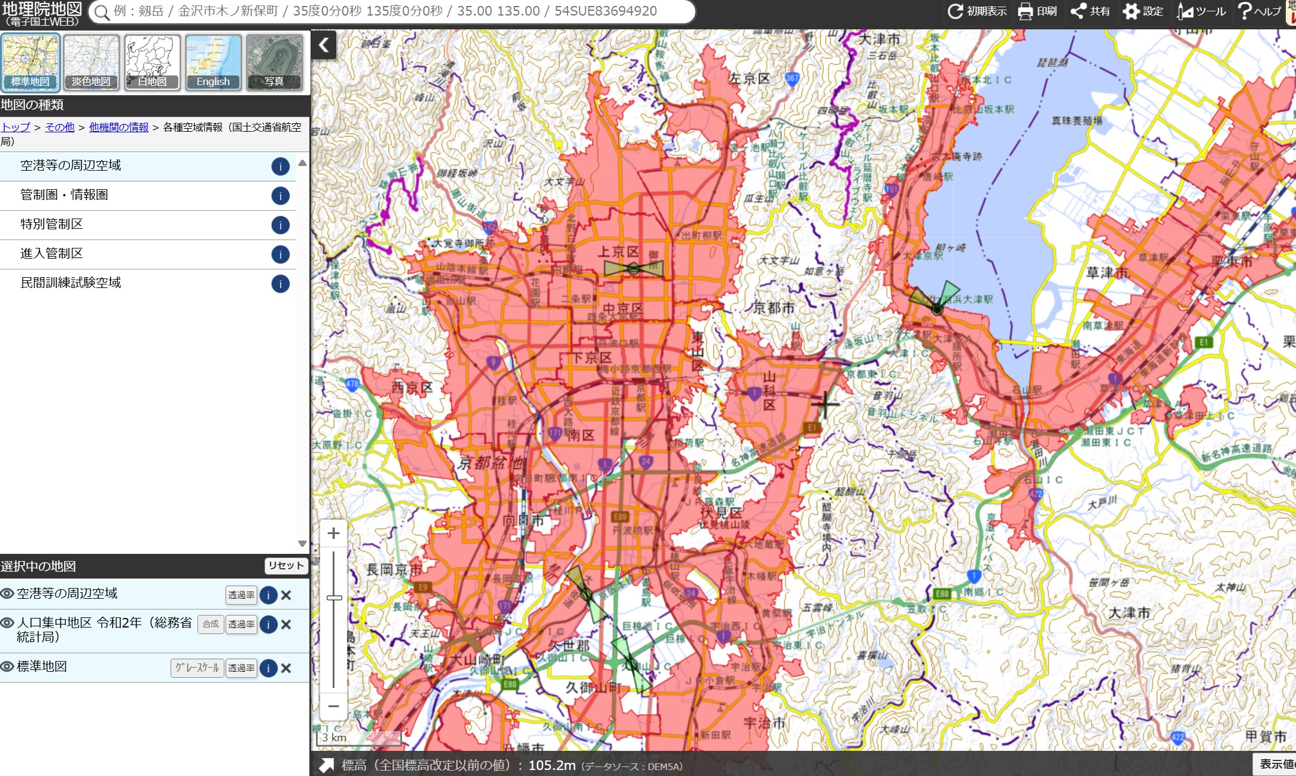
Task: Open settings gear (設定)
Action: click(1131, 11)
